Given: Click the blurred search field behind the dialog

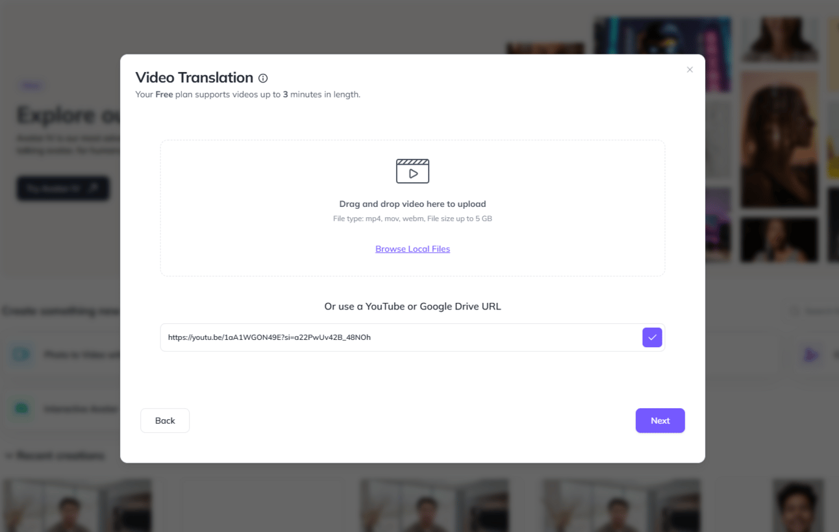Looking at the screenshot, I should pyautogui.click(x=812, y=311).
